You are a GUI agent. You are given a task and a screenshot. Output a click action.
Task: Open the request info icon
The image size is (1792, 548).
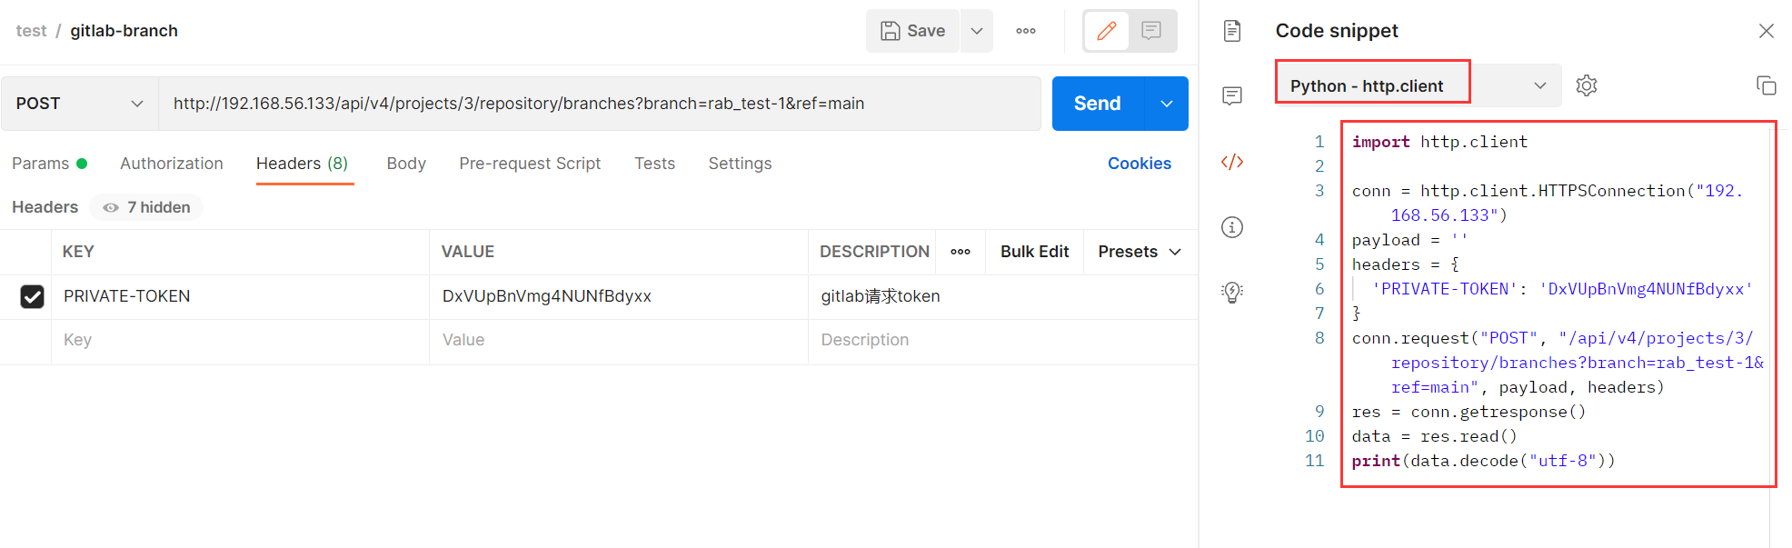[x=1232, y=227]
